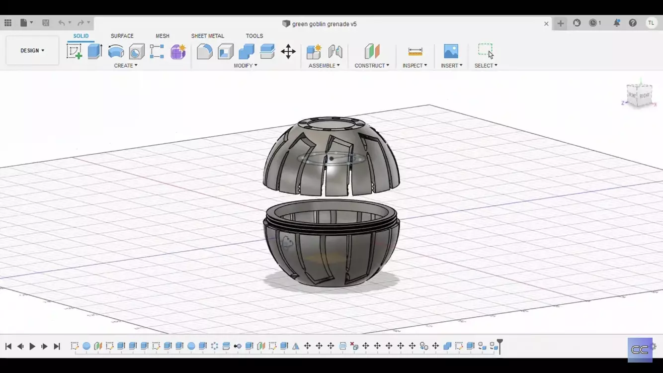This screenshot has width=663, height=373.
Task: Click the Measure ruler icon
Action: 415,51
